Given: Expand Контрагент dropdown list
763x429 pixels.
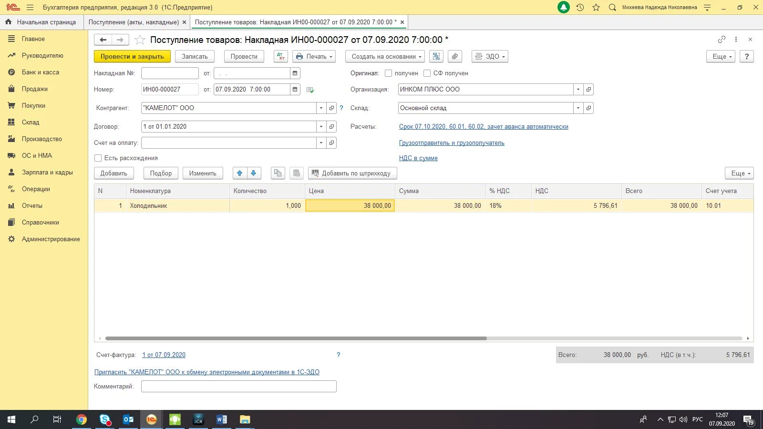Looking at the screenshot, I should pyautogui.click(x=321, y=108).
